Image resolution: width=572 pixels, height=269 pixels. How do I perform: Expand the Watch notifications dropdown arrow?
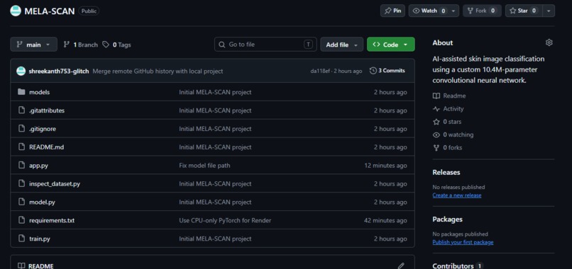pos(453,11)
